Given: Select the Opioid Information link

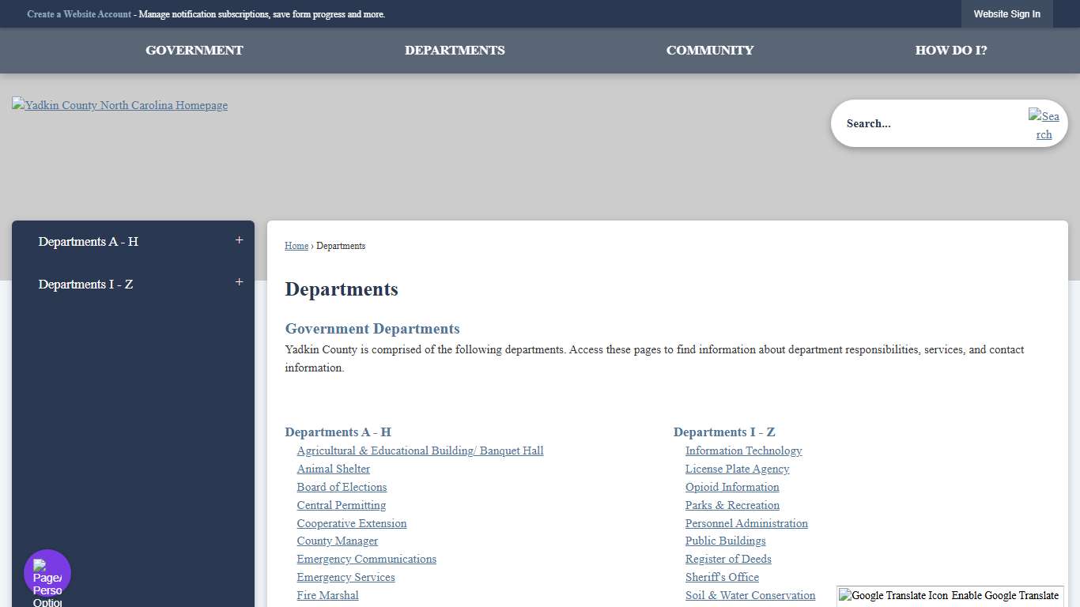Looking at the screenshot, I should (x=731, y=487).
